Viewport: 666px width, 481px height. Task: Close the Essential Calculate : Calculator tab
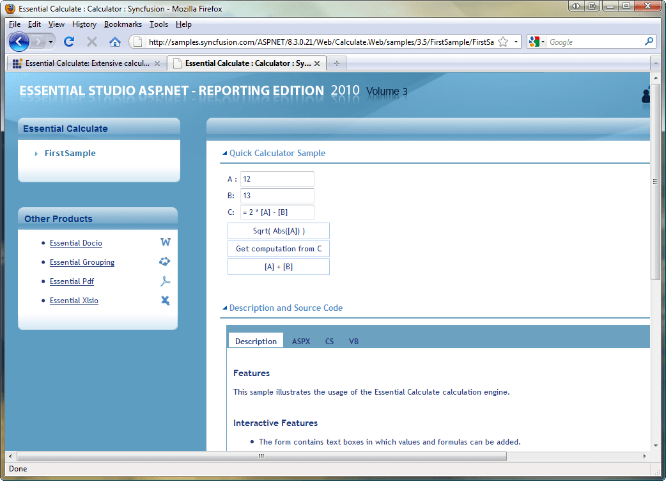point(317,63)
